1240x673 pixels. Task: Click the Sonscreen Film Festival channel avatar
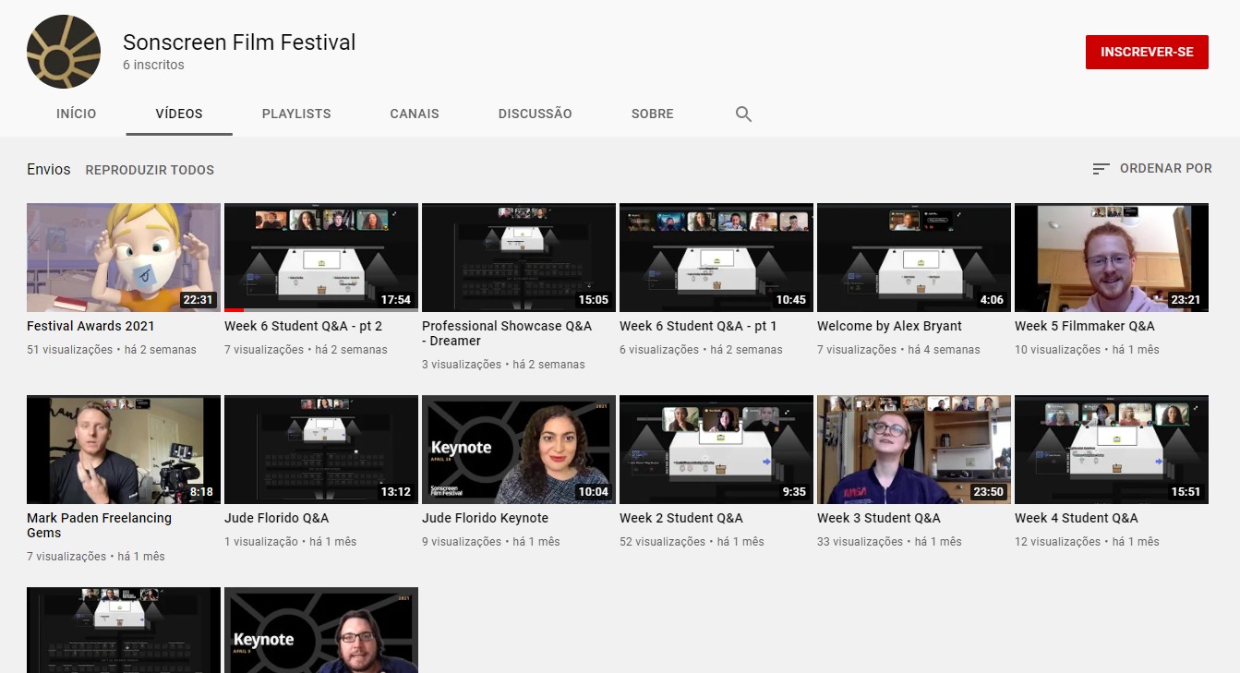(64, 52)
